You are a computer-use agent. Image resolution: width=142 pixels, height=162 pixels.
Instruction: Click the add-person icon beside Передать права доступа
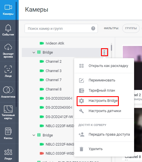click(81, 134)
